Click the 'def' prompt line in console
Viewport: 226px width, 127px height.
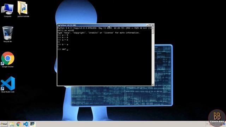tap(63, 49)
